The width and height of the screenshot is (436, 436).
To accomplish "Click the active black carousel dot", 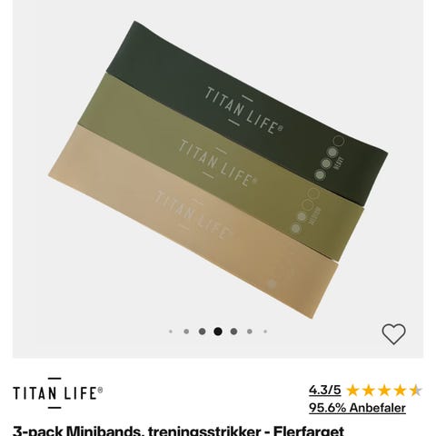I will tap(218, 332).
